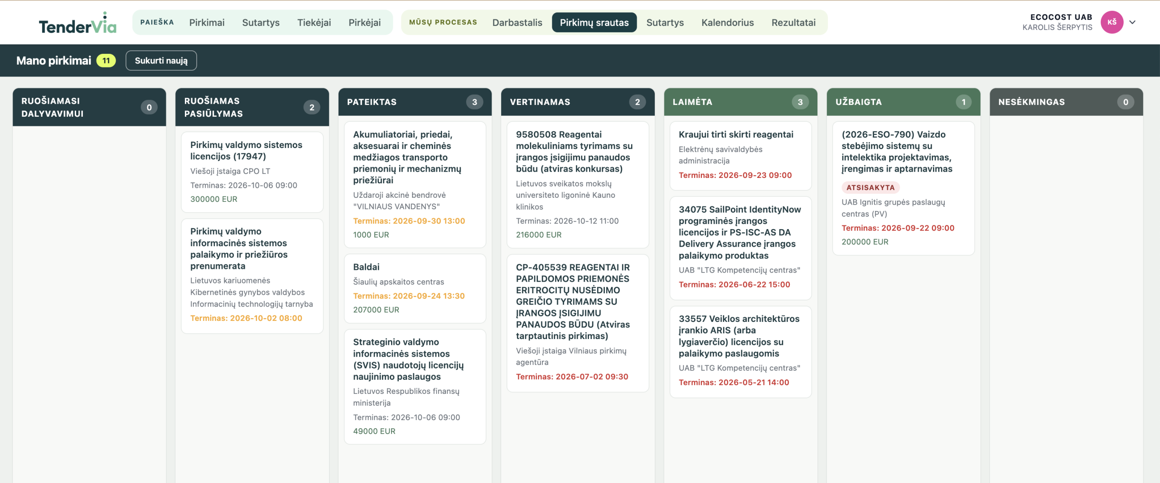Switch to the Darbastalis tab
1160x483 pixels.
point(517,22)
